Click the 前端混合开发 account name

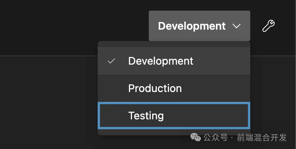(262, 138)
